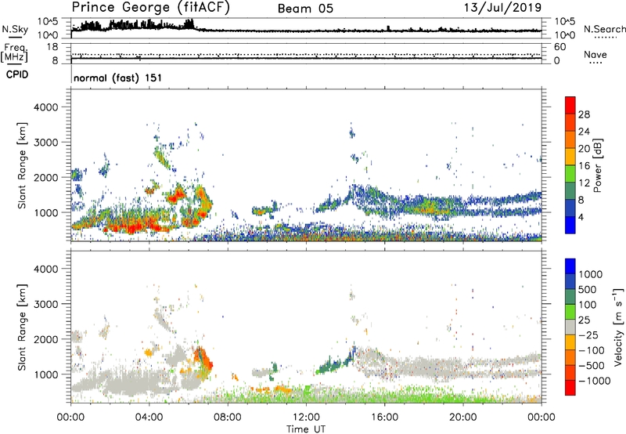Click the yellow 16–20 dB Power color segment
Viewport: 626px width, 434px height.
[x=570, y=157]
